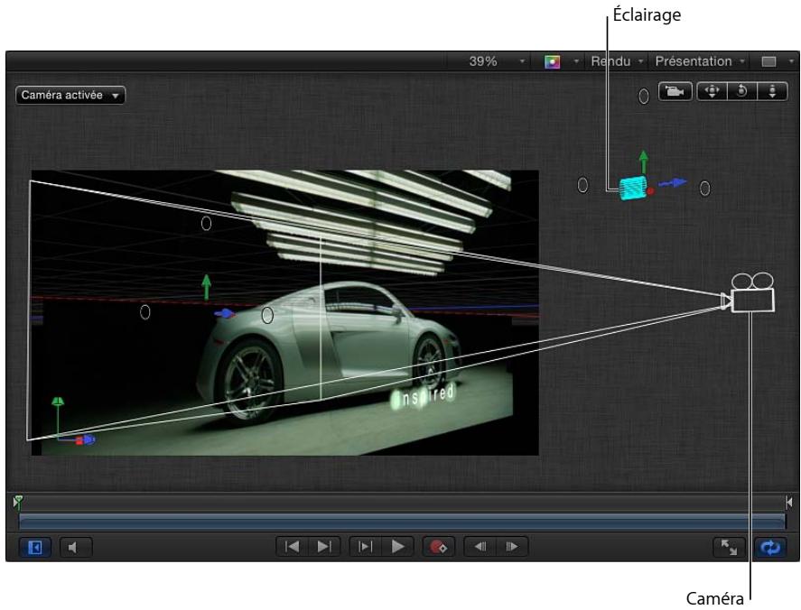Click the playhead marker at timeline start
Viewport: 801px width, 610px height.
(x=18, y=502)
